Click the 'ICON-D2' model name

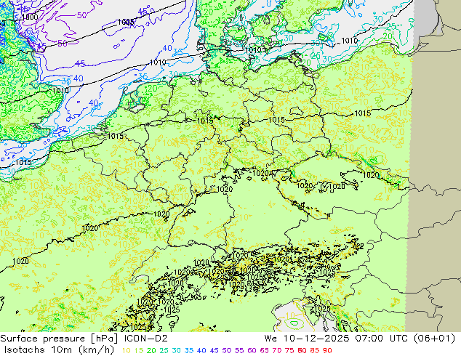(x=146, y=339)
